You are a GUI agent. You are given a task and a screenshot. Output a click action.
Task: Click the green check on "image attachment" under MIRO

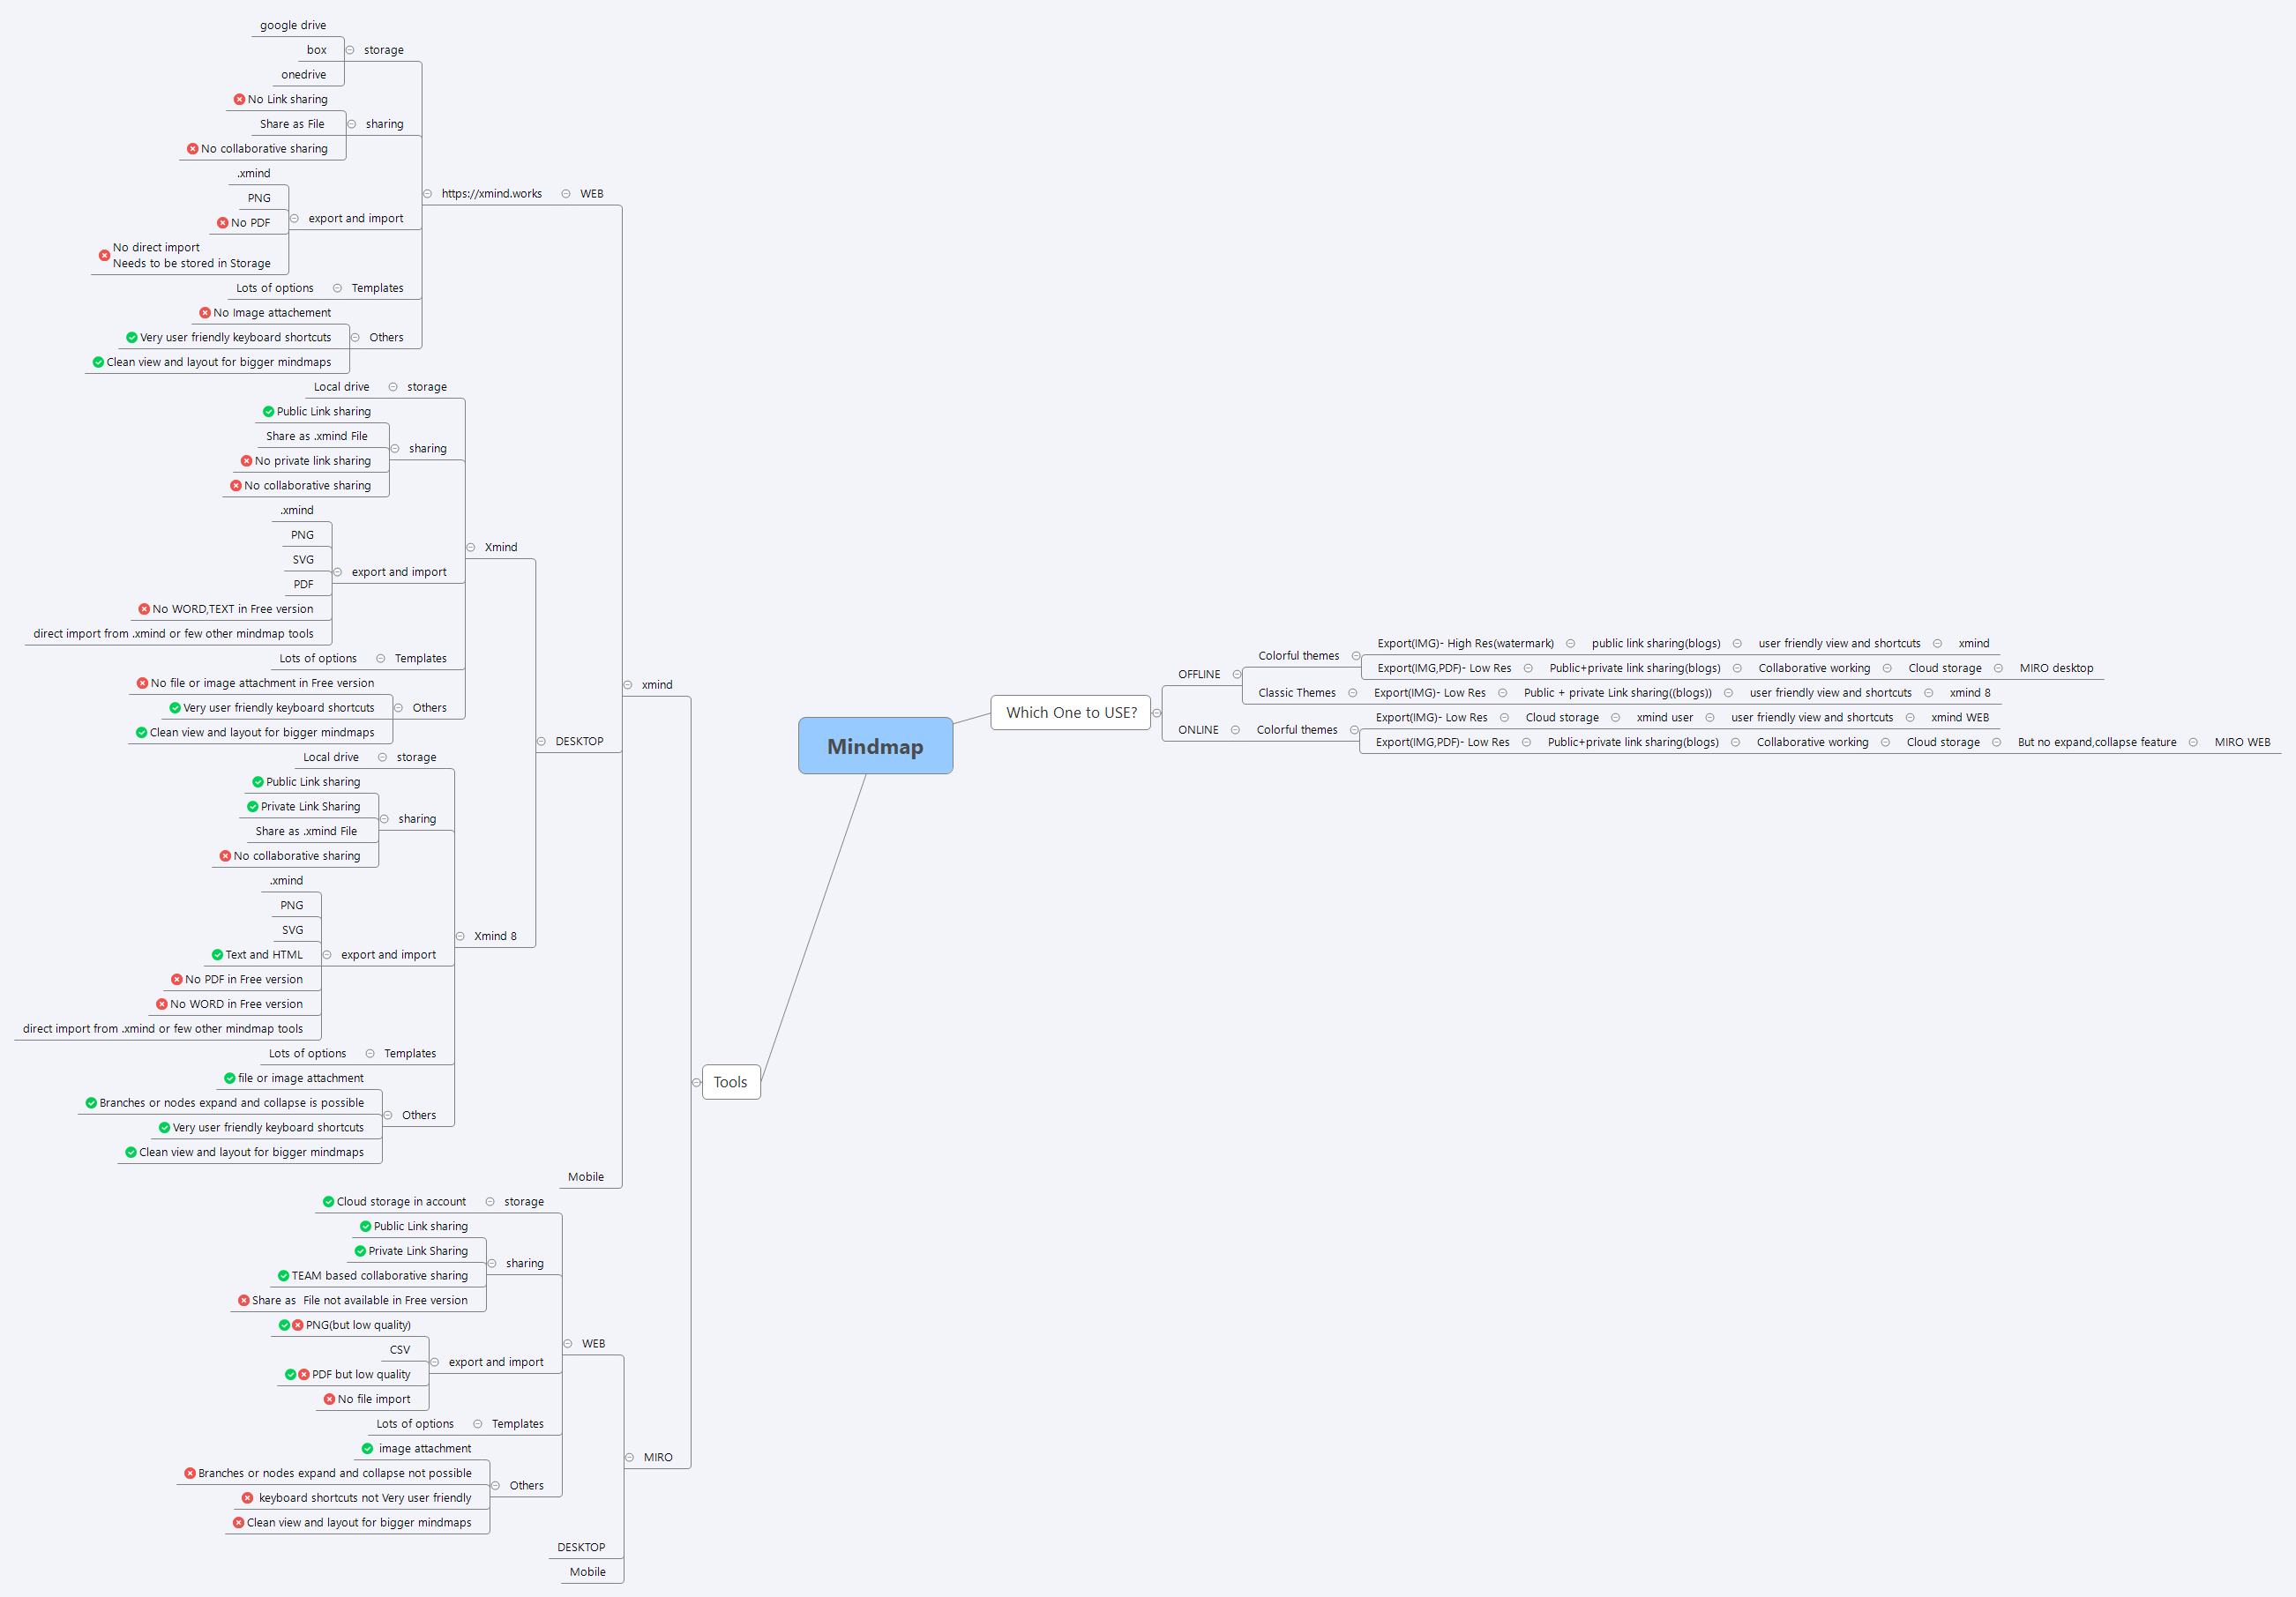[366, 1448]
